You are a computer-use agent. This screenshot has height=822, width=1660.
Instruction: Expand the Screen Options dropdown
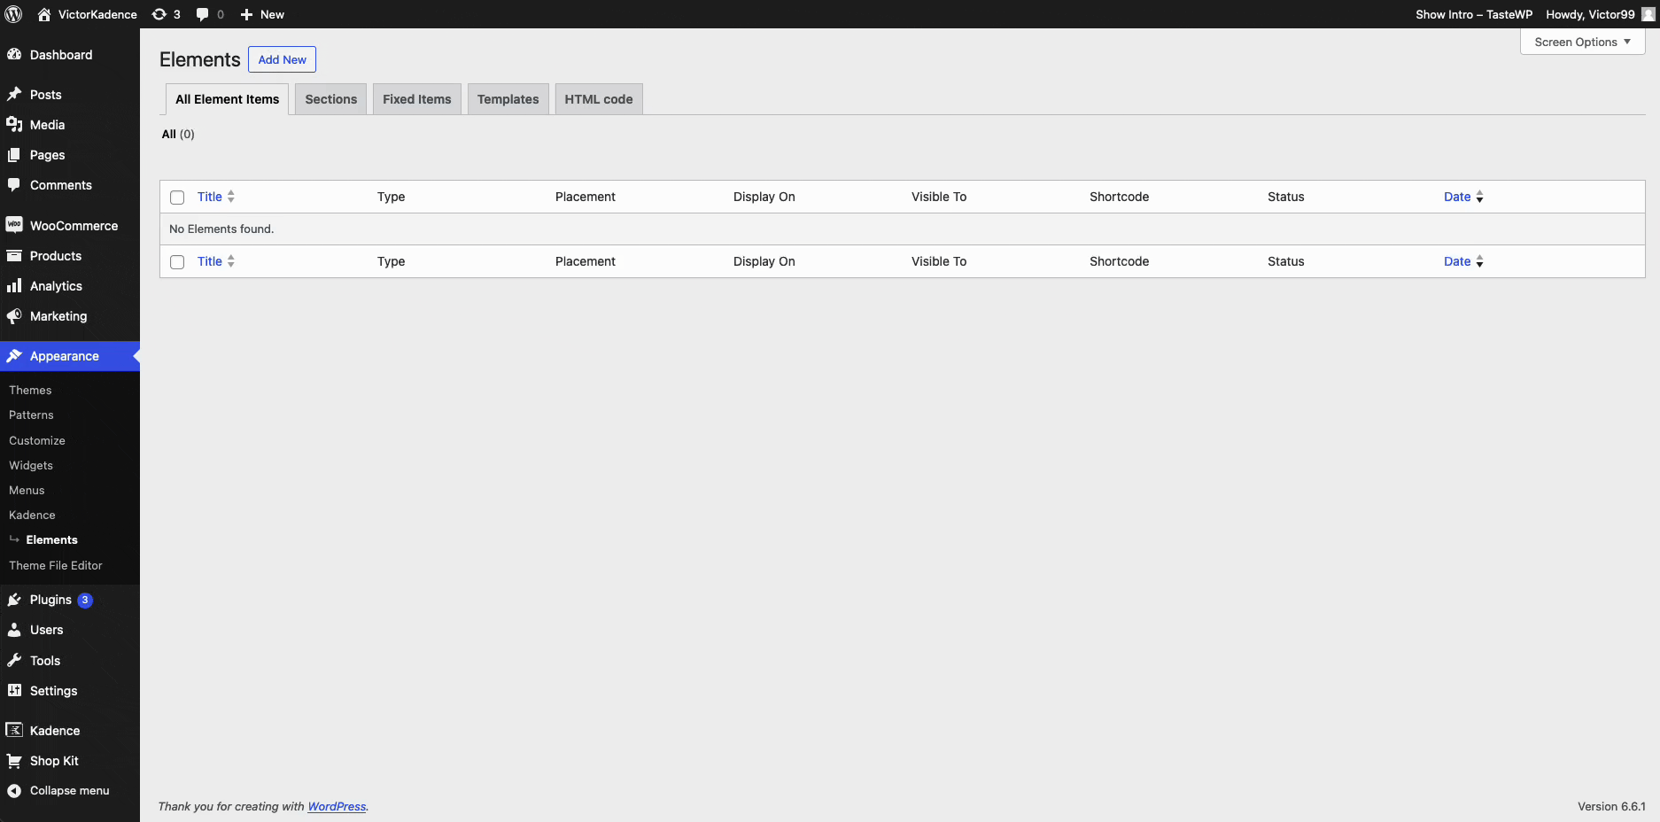coord(1582,42)
